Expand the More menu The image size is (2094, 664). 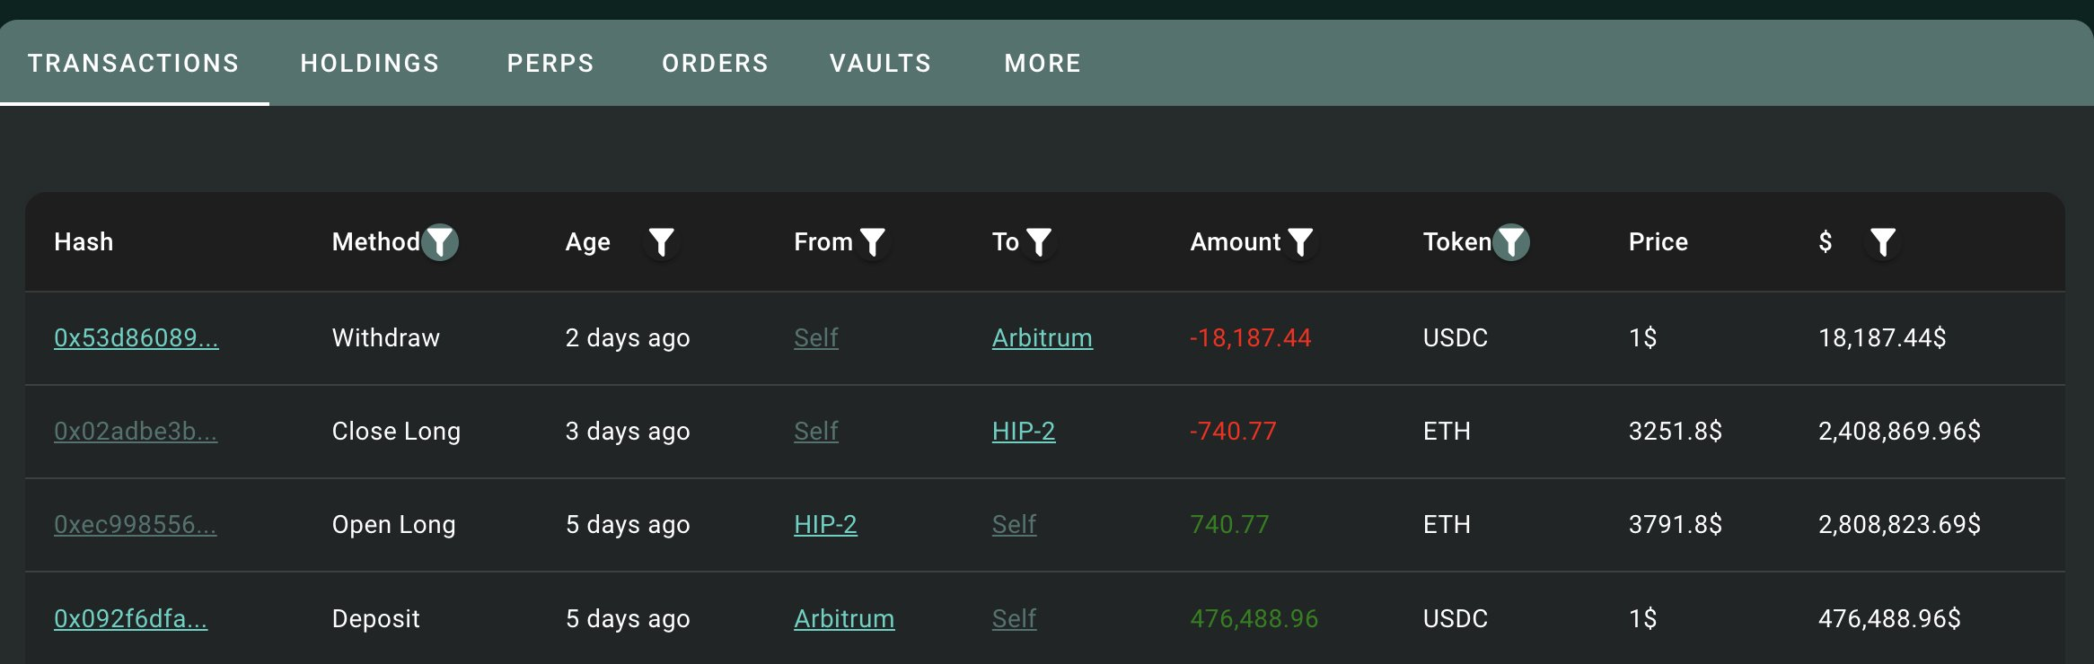tap(1043, 64)
